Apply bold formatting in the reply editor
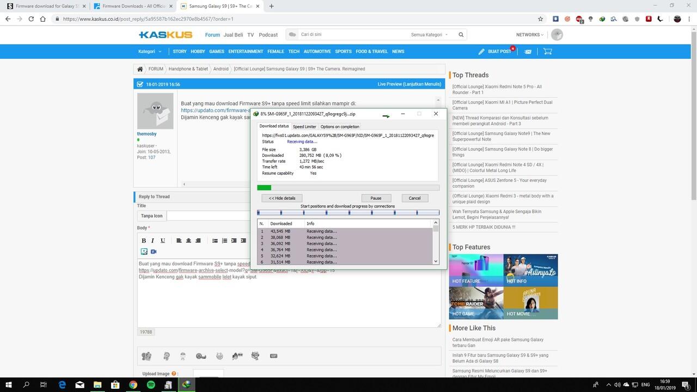Screen dimensions: 697x392 (x=144, y=240)
